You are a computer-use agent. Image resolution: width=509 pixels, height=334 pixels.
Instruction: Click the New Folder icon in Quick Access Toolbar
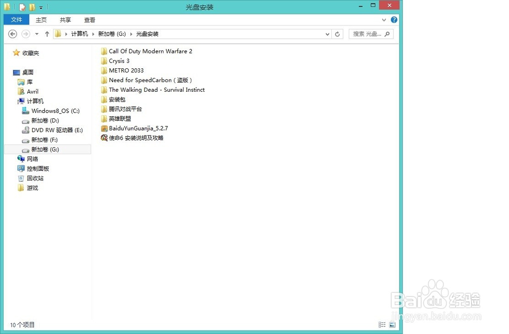[x=32, y=7]
